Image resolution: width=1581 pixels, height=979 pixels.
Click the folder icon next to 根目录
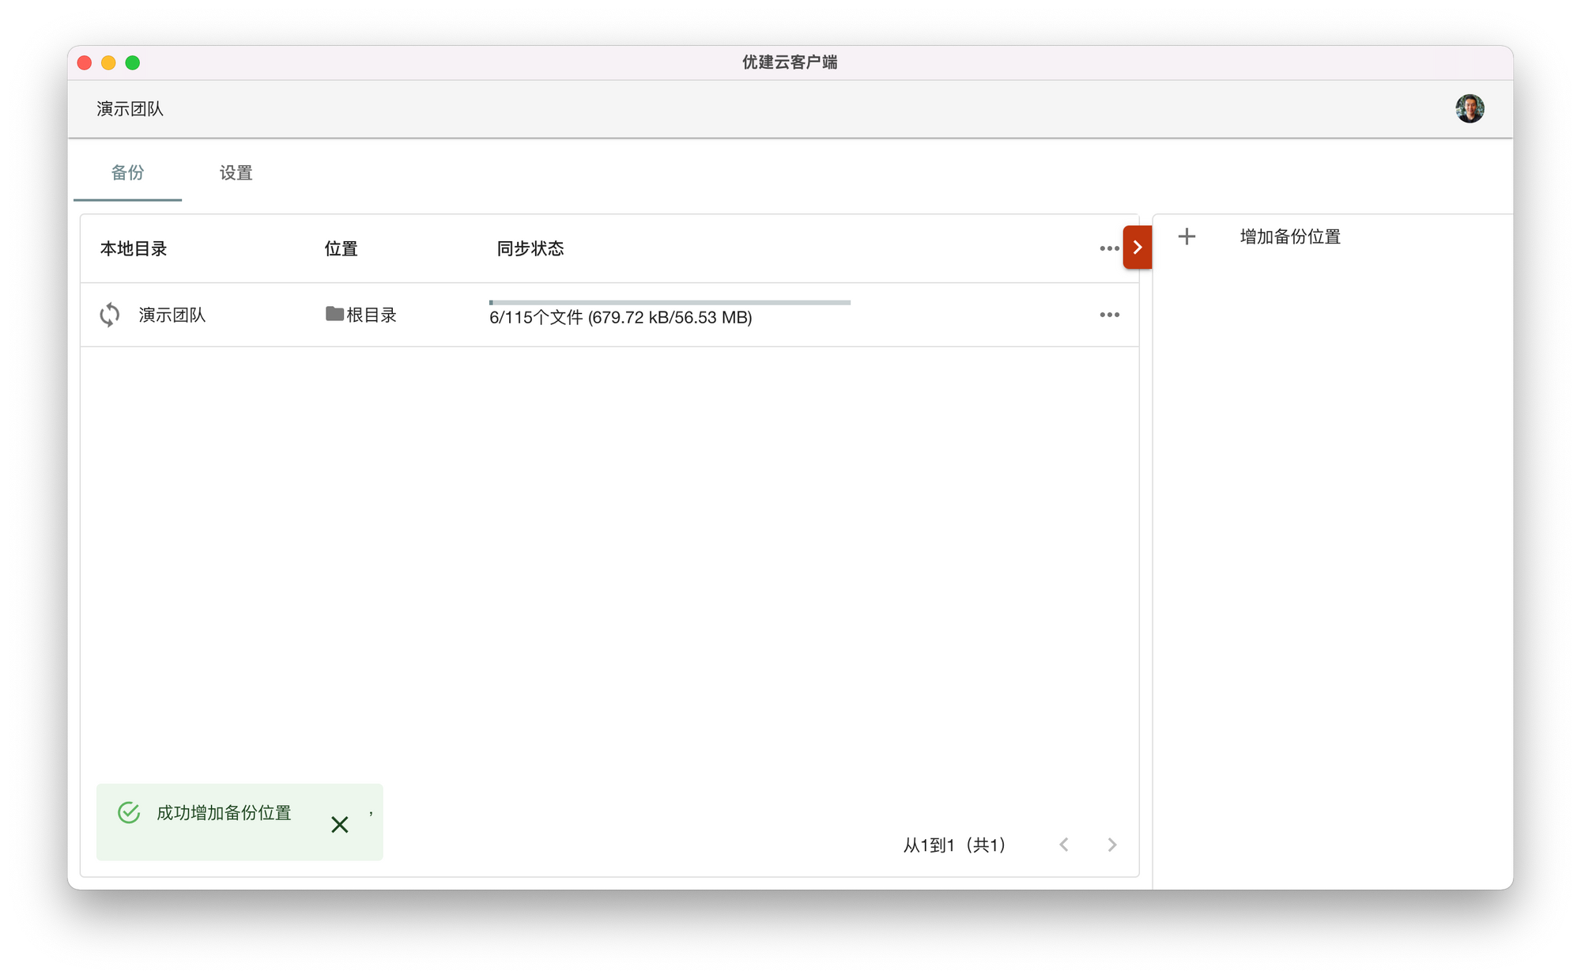[x=334, y=314]
